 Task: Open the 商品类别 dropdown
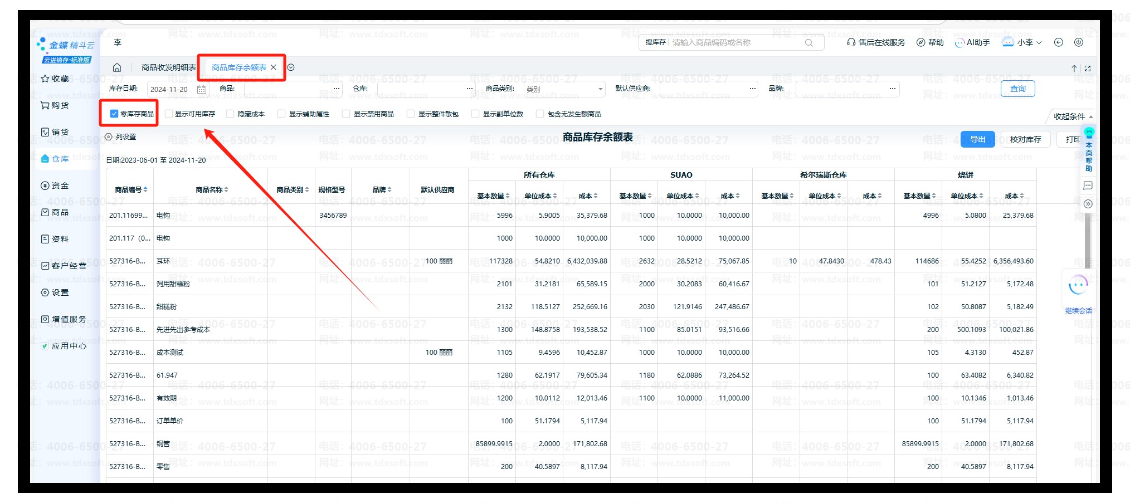pyautogui.click(x=564, y=89)
